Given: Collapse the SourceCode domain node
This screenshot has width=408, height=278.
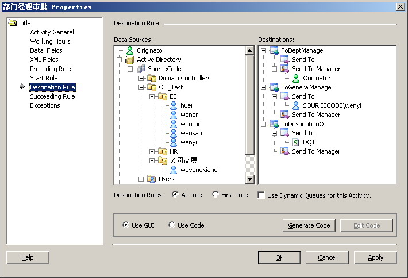Looking at the screenshot, I should point(130,69).
